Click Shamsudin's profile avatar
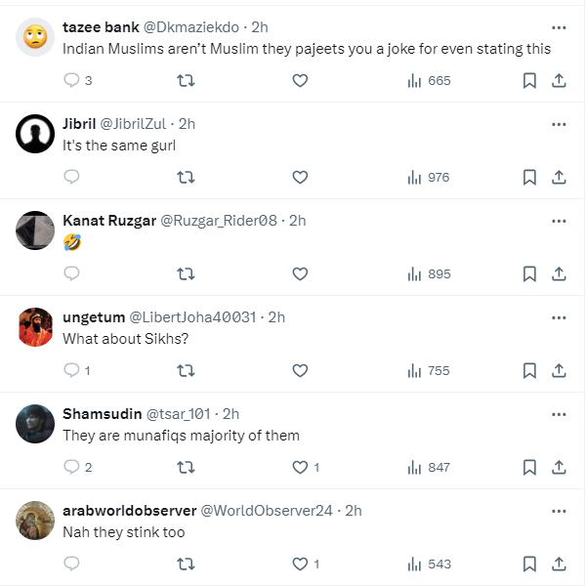 [x=35, y=424]
